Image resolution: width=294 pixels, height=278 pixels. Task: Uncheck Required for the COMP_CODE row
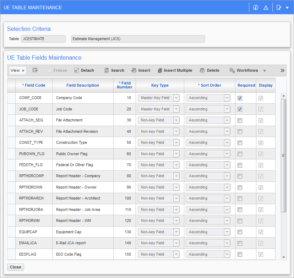tap(240, 98)
